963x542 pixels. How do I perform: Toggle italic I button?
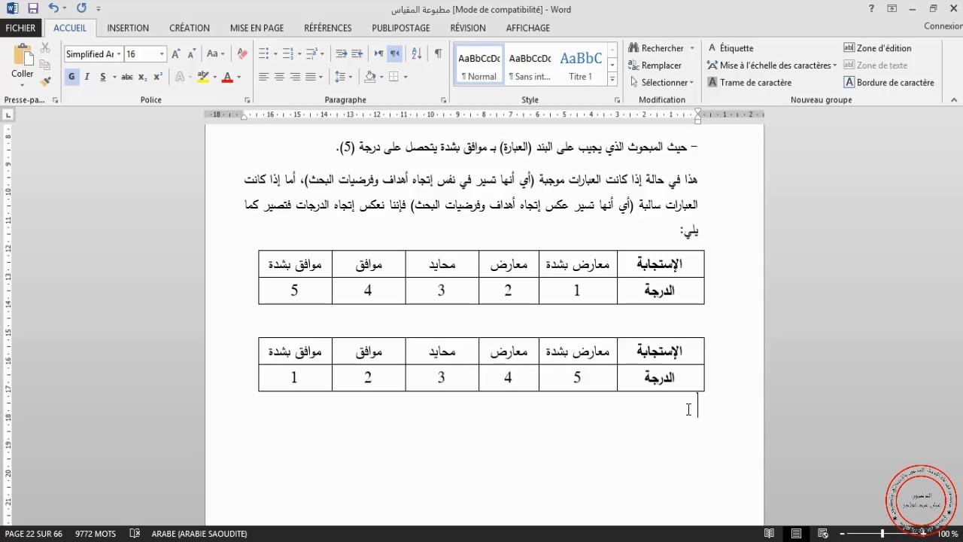[87, 77]
